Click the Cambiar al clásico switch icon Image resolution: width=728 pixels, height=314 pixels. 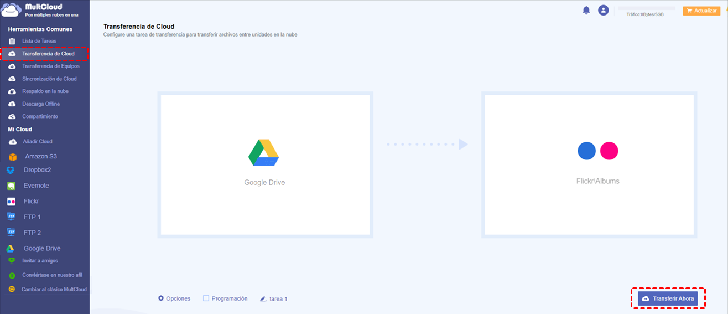tap(12, 289)
